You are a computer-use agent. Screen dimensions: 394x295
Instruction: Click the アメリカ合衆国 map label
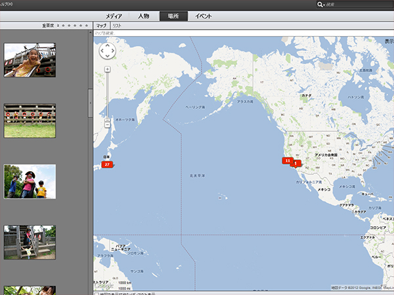pos(326,155)
